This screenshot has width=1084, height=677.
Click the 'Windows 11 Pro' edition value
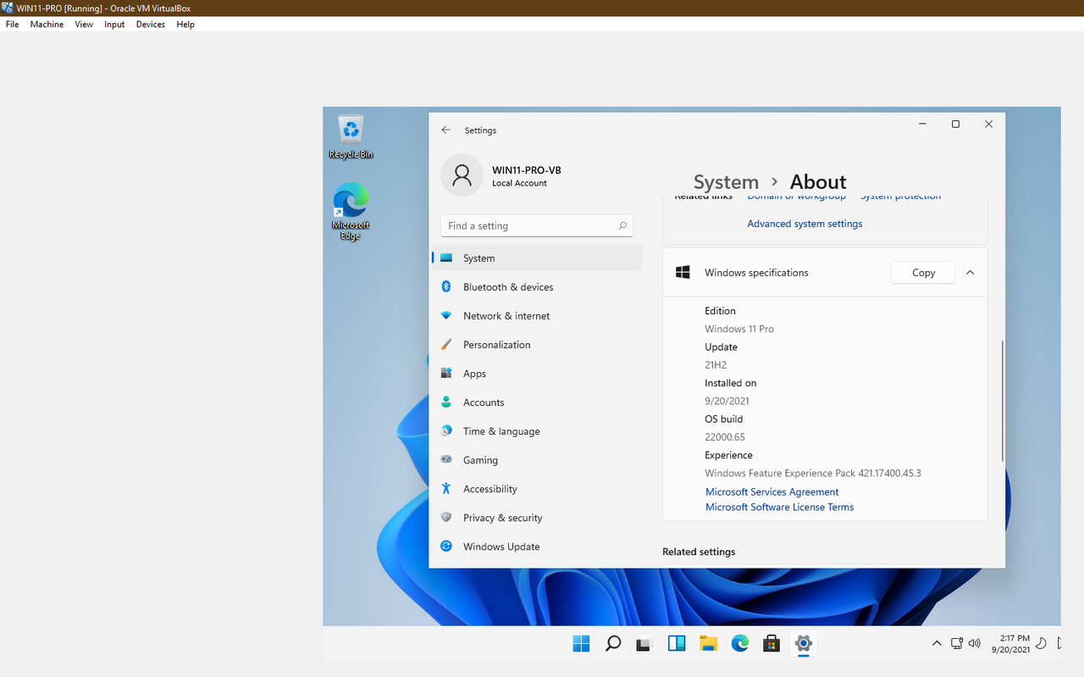coord(739,329)
